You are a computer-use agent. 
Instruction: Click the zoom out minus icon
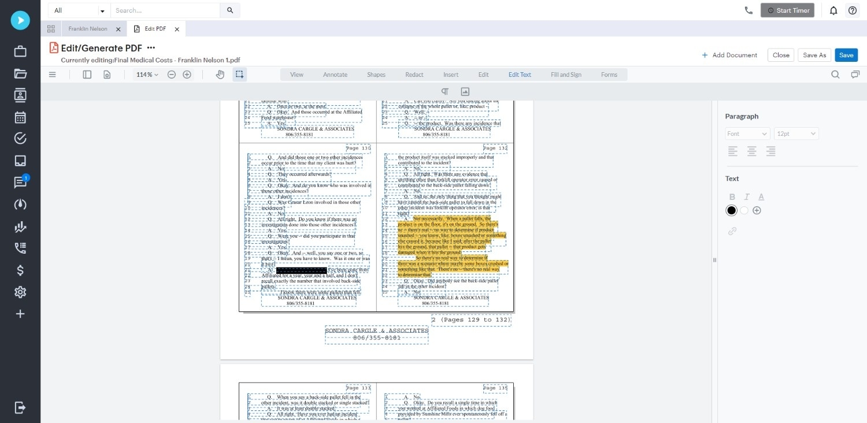tap(172, 75)
